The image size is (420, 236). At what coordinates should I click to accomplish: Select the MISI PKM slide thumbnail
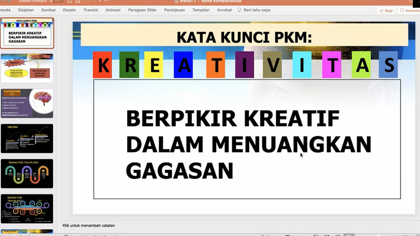[27, 138]
